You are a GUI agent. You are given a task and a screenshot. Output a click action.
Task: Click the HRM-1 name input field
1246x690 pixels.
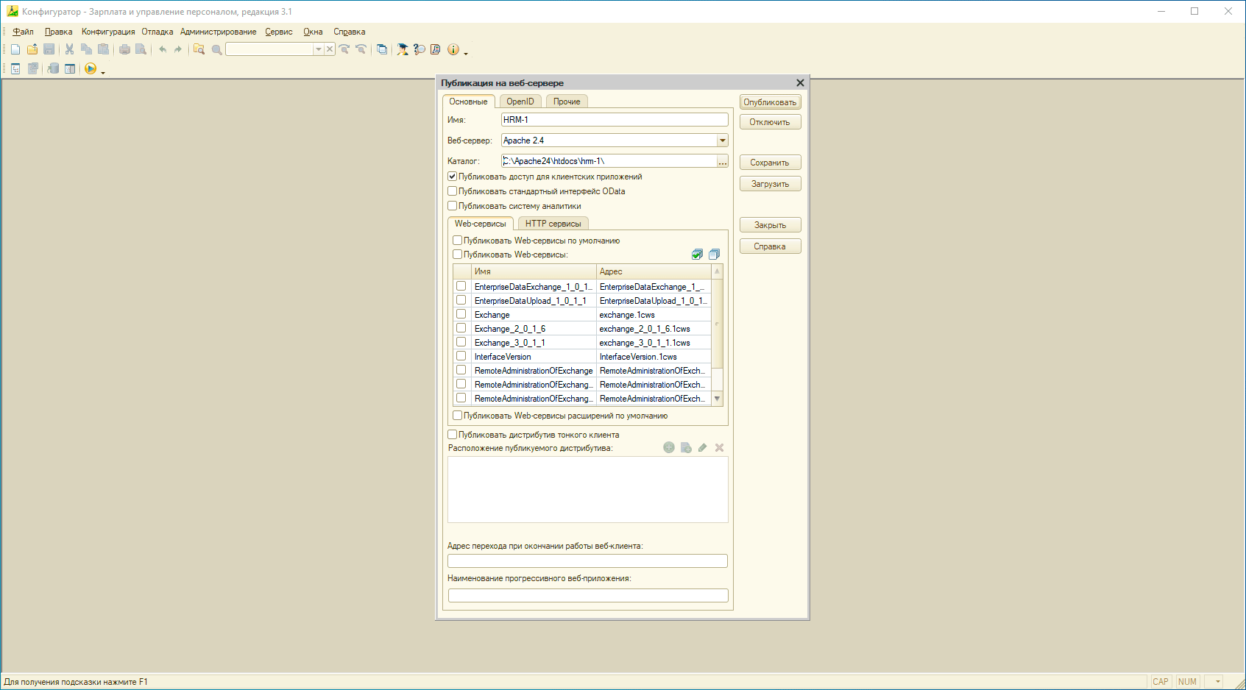point(614,120)
